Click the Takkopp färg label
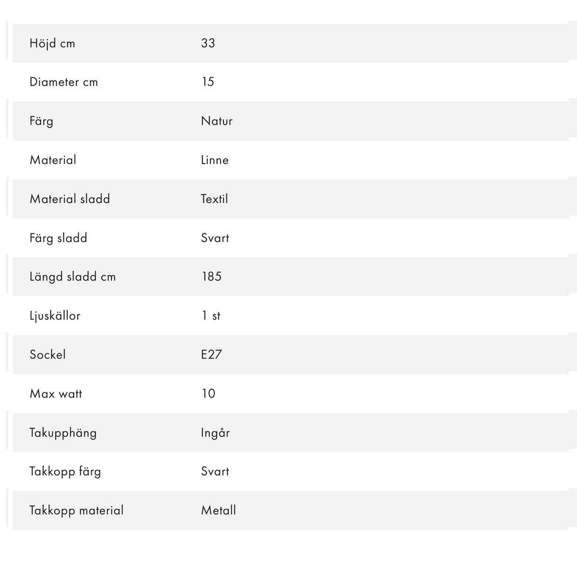 (x=65, y=471)
